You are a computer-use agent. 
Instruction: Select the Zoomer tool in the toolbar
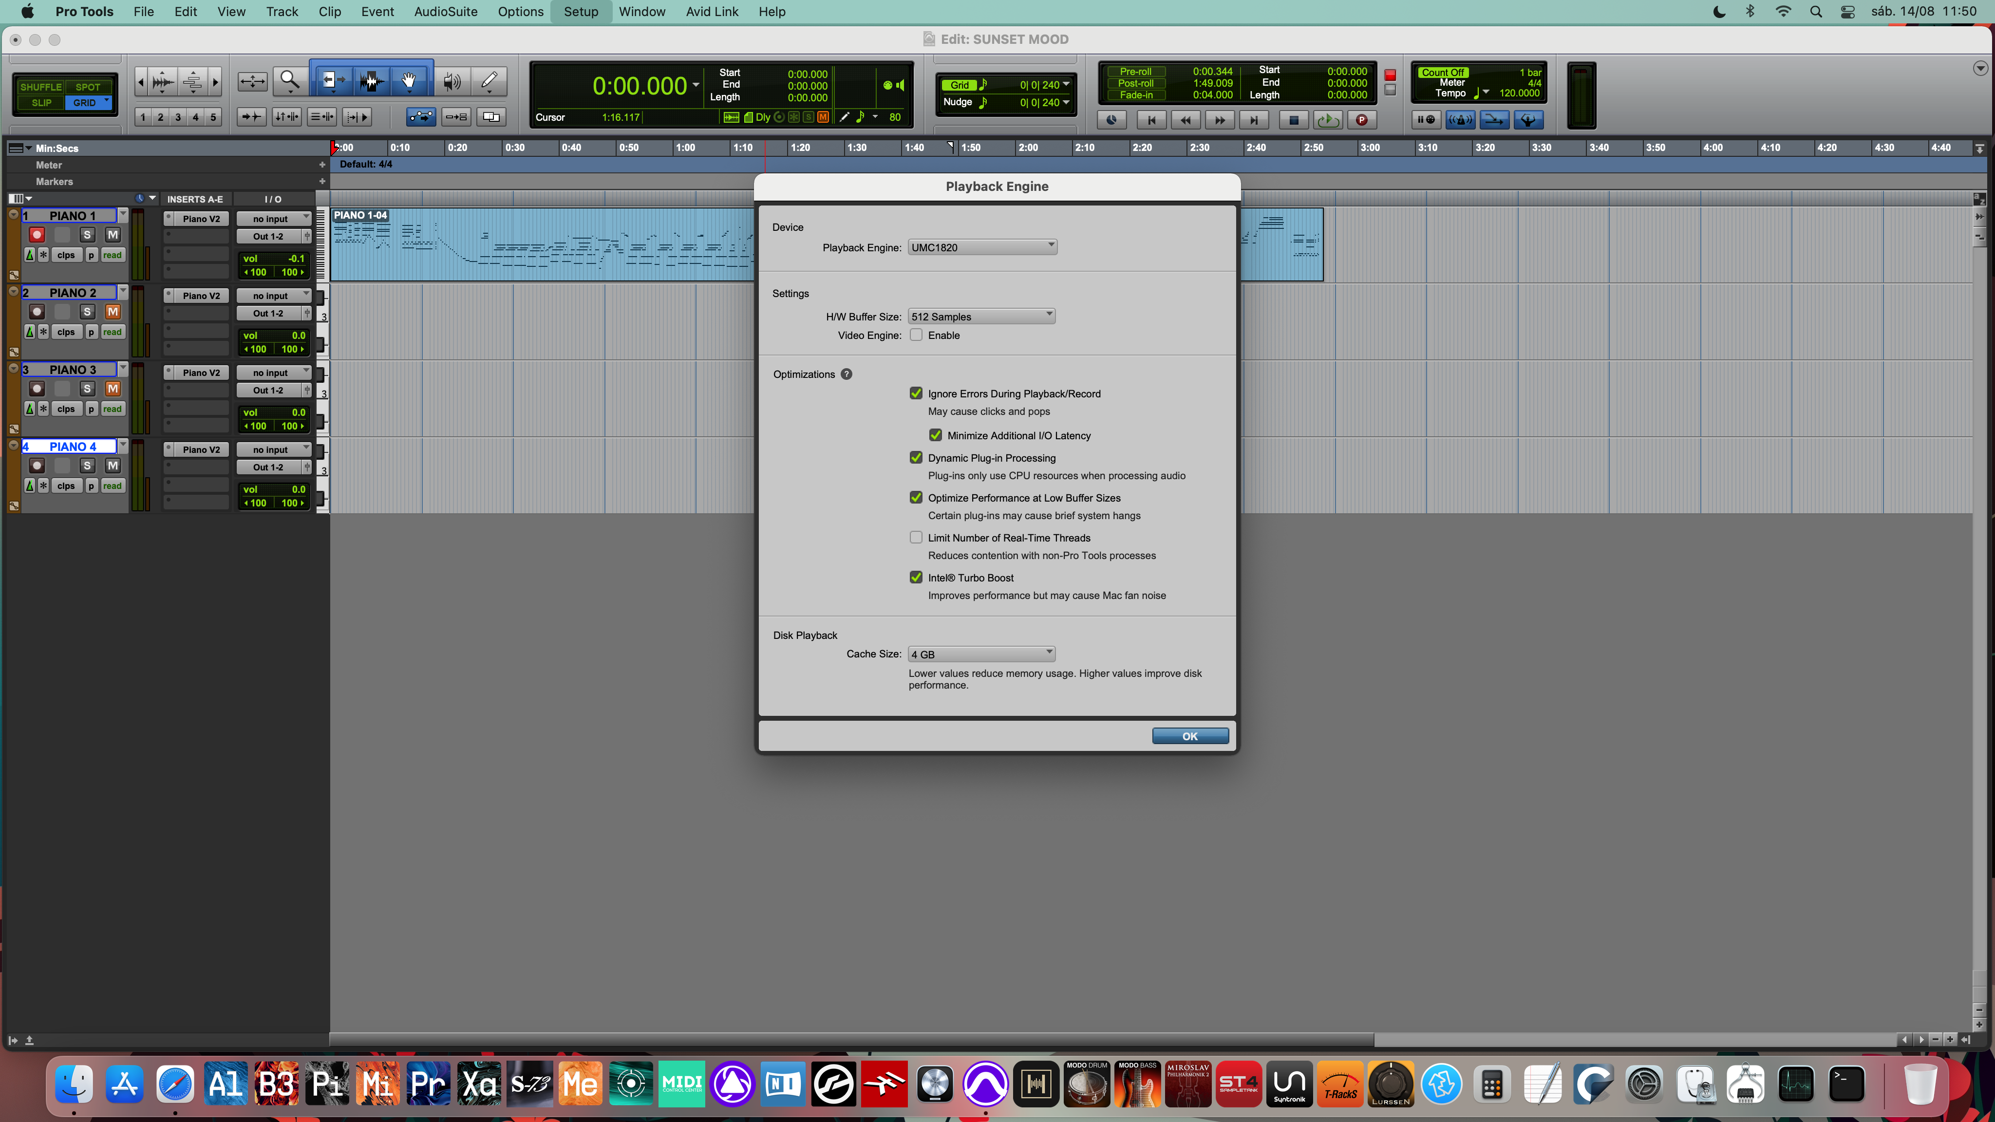click(x=290, y=80)
